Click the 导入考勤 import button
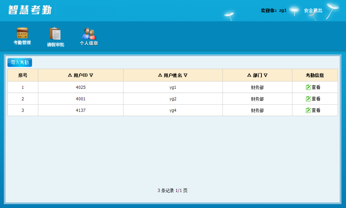 (20, 62)
